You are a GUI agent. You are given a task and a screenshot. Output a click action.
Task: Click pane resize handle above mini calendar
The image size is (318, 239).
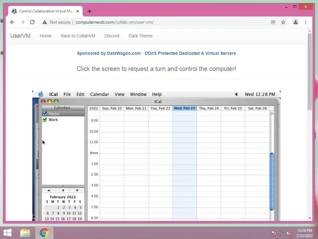(63, 186)
